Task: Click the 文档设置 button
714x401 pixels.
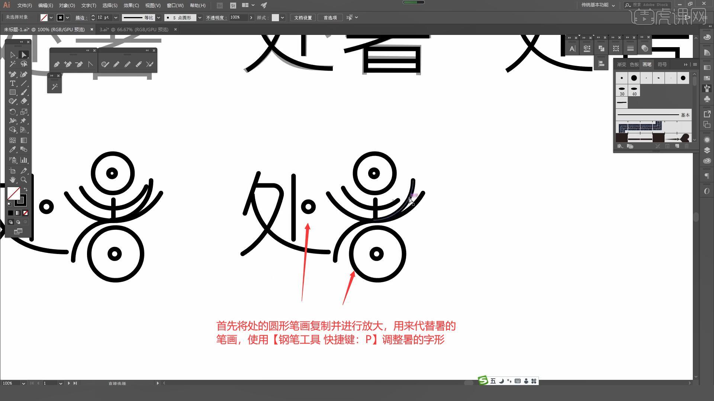Action: (303, 17)
